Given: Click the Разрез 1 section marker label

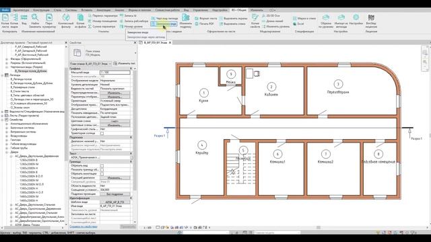Looking at the screenshot, I should tap(160, 136).
